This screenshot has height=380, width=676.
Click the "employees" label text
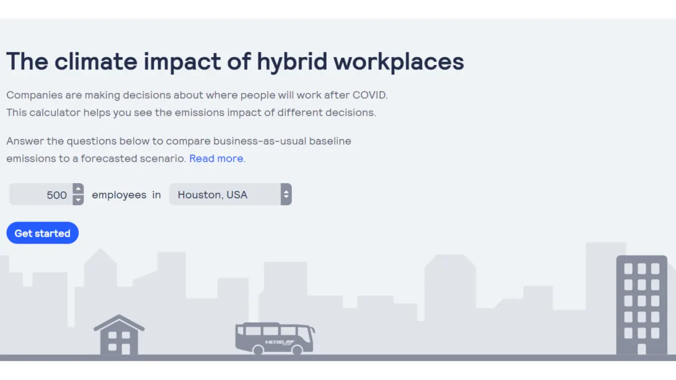click(x=119, y=195)
